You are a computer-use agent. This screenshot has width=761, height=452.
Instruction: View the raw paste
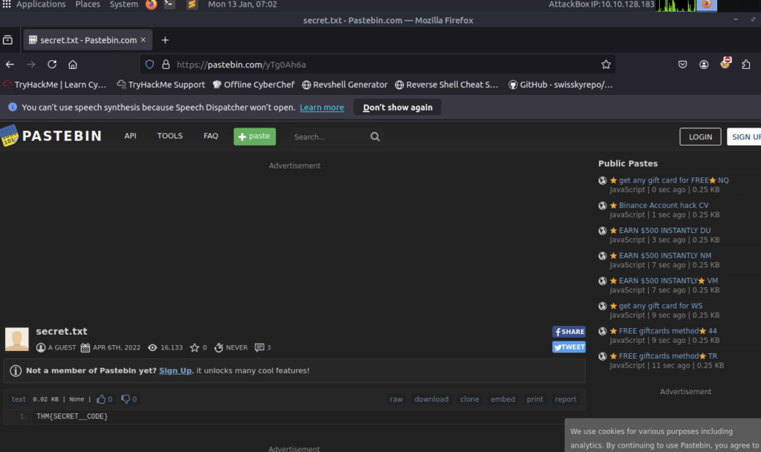[396, 399]
